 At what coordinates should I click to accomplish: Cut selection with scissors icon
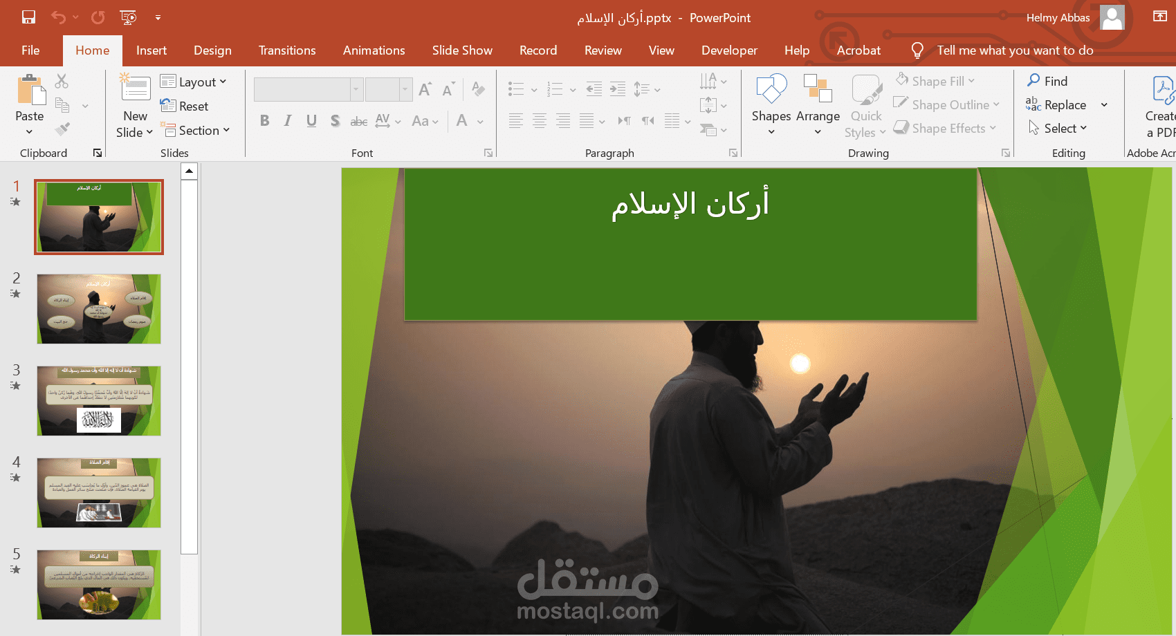tap(62, 82)
